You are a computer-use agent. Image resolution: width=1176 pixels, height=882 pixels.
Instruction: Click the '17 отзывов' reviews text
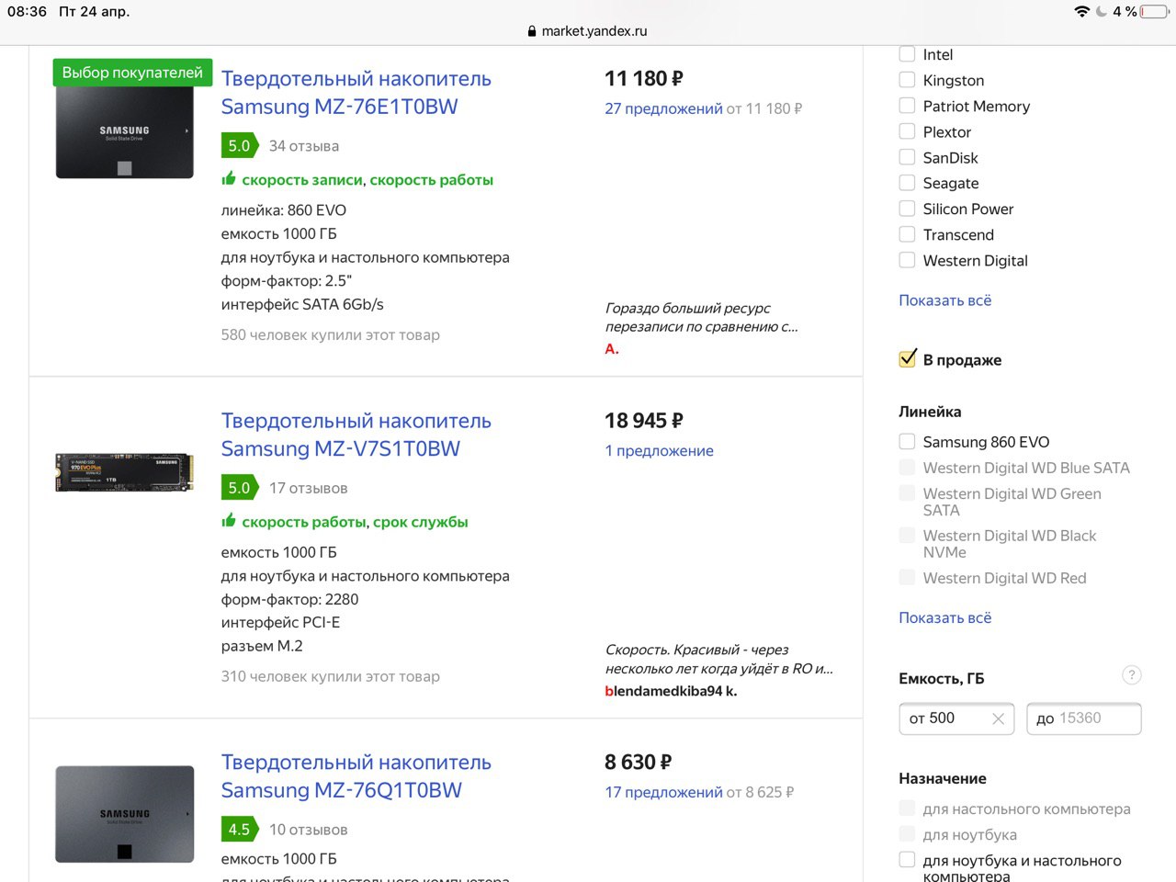coord(309,488)
